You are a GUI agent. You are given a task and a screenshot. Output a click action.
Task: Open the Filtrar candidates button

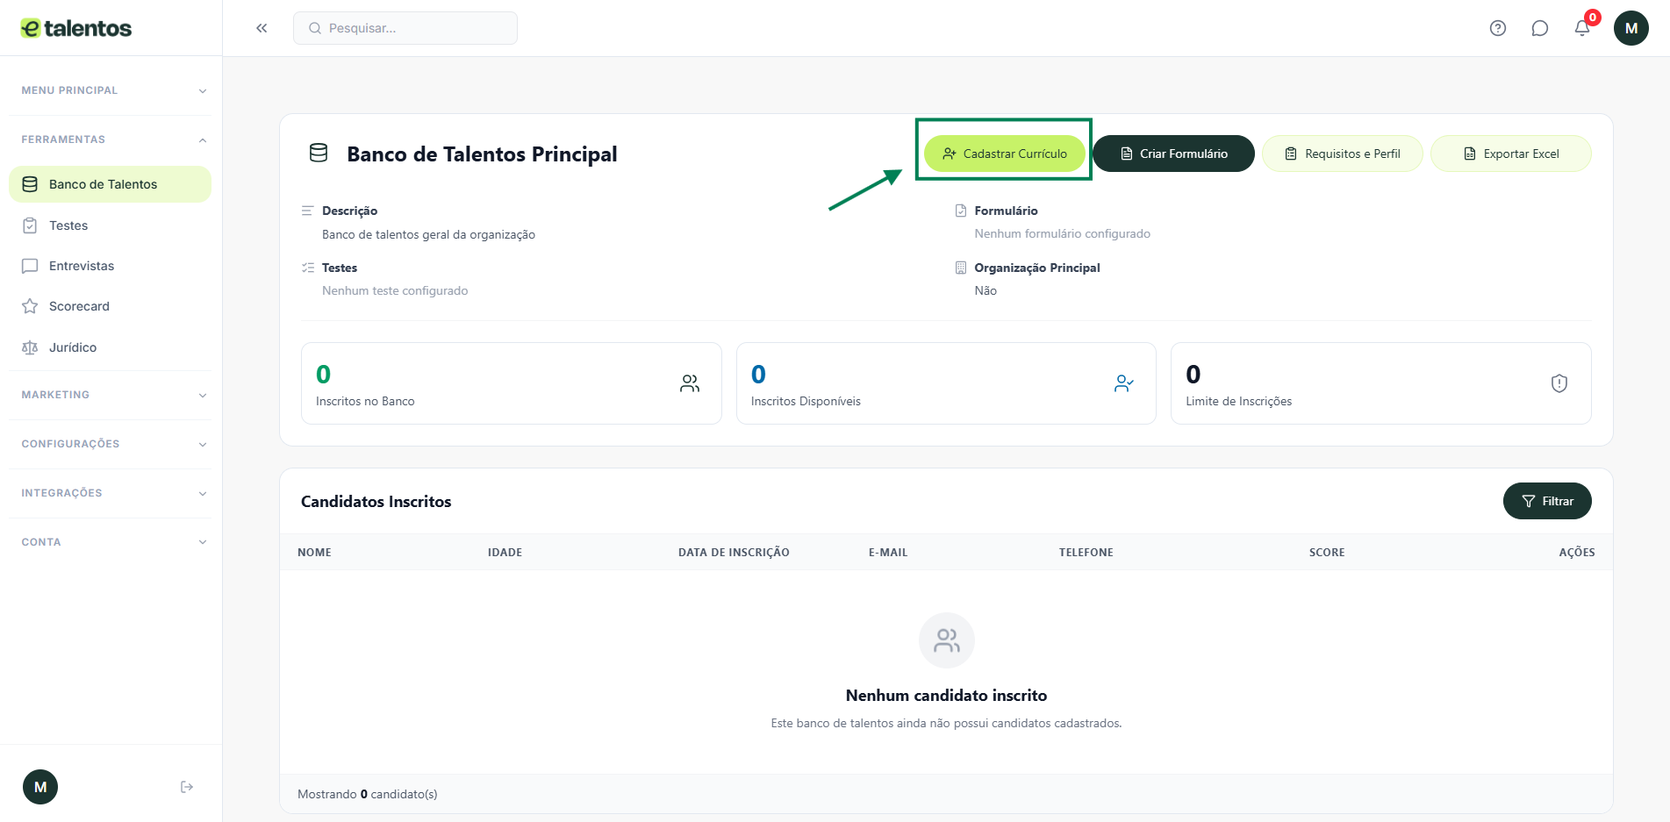tap(1546, 501)
